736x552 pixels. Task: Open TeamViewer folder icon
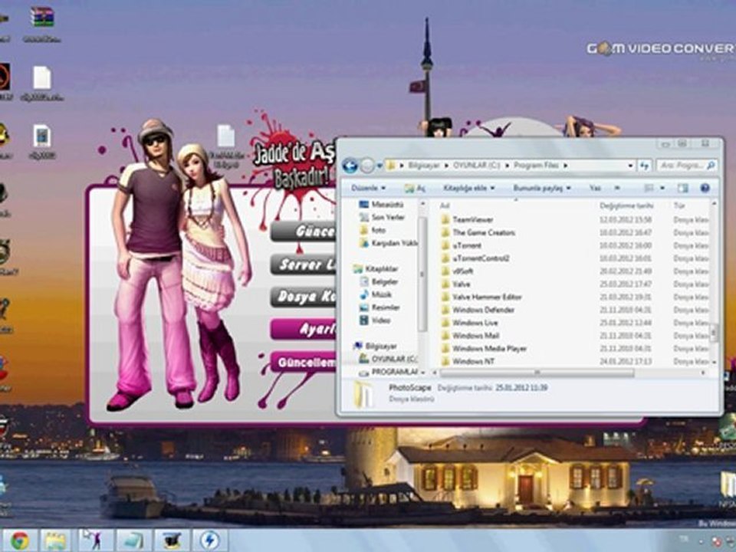pyautogui.click(x=445, y=219)
